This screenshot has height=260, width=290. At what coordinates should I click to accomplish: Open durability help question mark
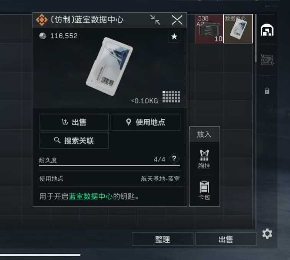(x=174, y=159)
